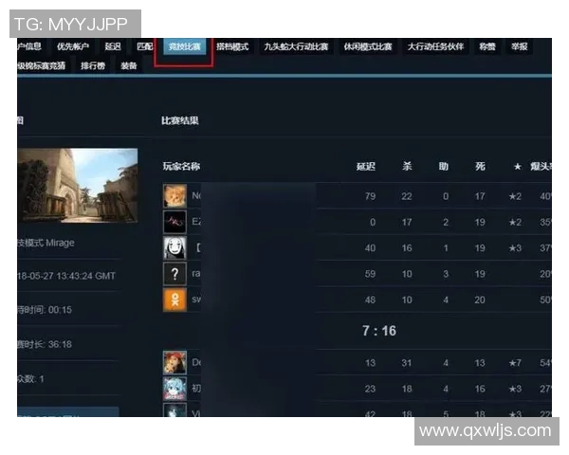Select the 九头蛇大行动比赛 tab

(296, 46)
